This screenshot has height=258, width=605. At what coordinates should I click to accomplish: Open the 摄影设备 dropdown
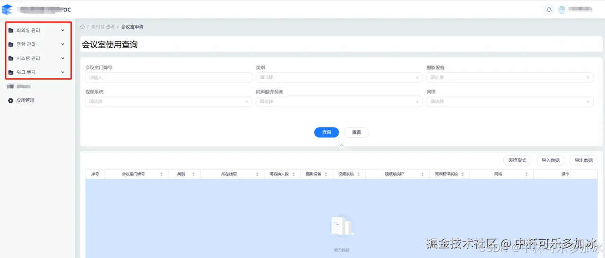point(510,77)
